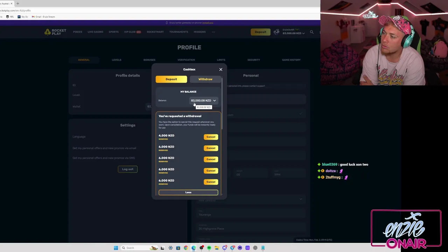Viewport: 448px width, 252px height.
Task: Open the Verification profile tab
Action: click(x=186, y=60)
